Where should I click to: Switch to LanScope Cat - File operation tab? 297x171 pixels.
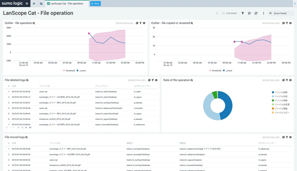tap(67, 4)
